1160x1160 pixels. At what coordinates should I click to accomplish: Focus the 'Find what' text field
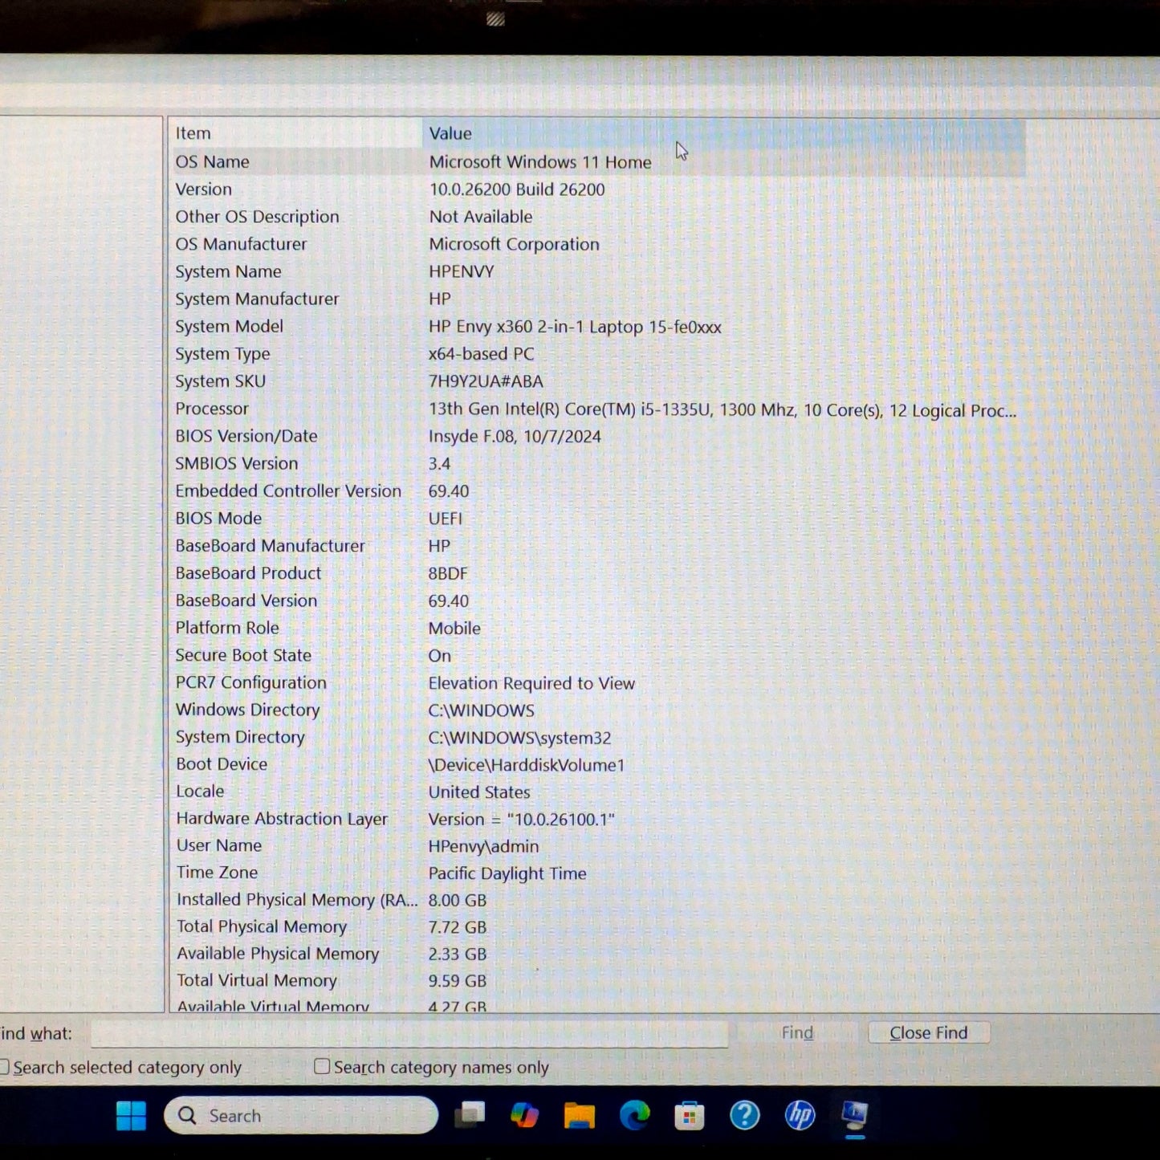click(x=409, y=1033)
